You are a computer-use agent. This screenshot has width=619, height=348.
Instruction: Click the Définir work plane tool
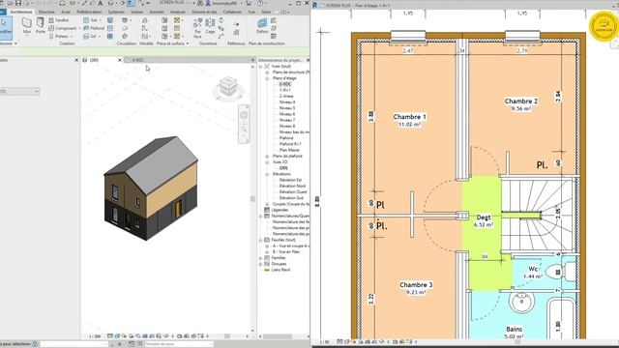tap(262, 26)
